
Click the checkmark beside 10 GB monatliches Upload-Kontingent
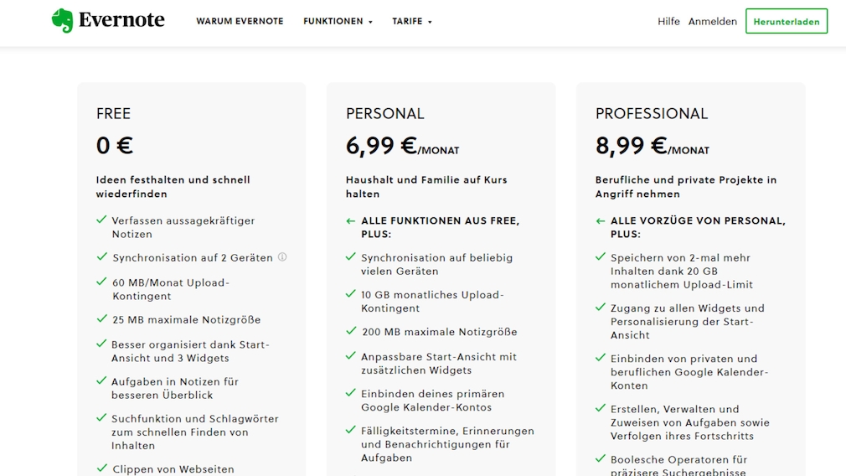point(351,293)
